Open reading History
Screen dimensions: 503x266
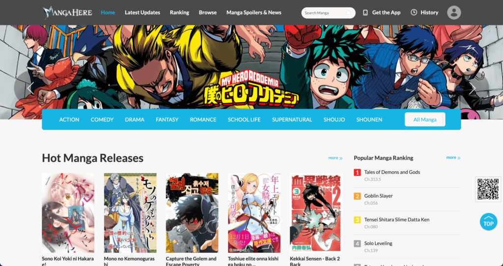[x=424, y=13]
